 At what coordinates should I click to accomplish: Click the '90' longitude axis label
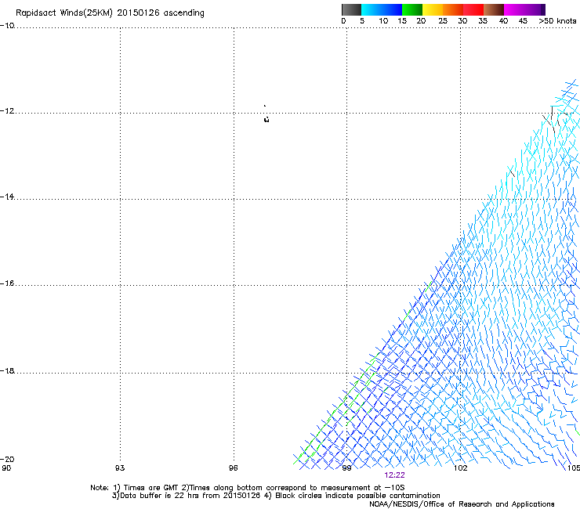6,468
